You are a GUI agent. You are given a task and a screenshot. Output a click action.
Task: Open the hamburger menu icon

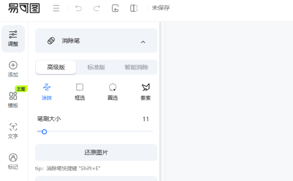pyautogui.click(x=56, y=8)
